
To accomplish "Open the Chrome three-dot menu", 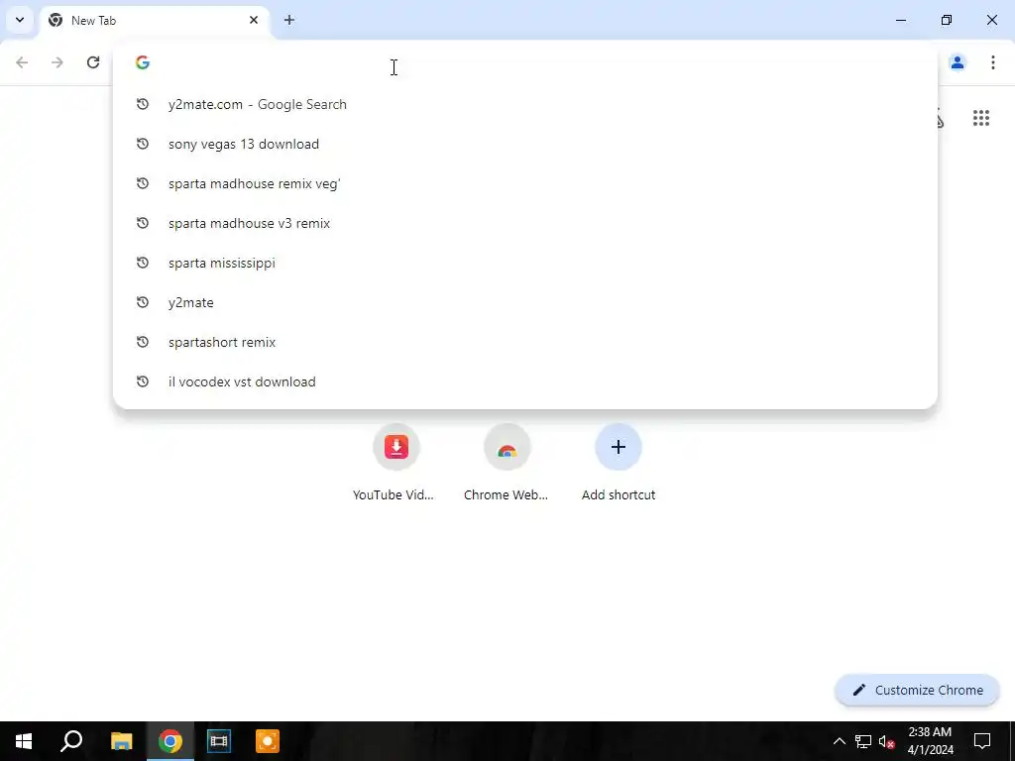I will [993, 62].
